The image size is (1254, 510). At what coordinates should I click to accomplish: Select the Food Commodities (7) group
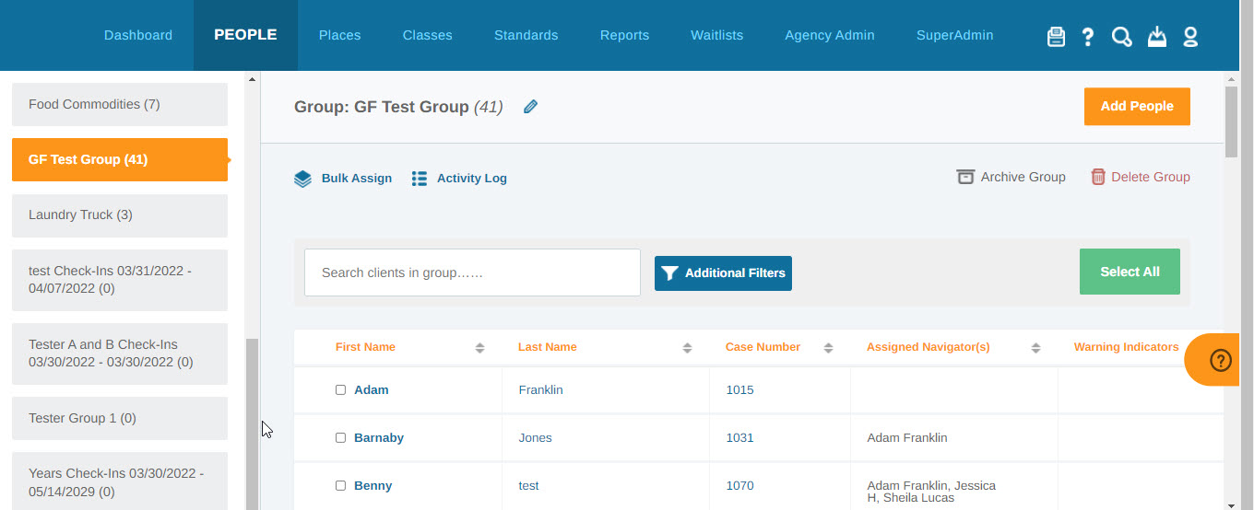tap(120, 105)
